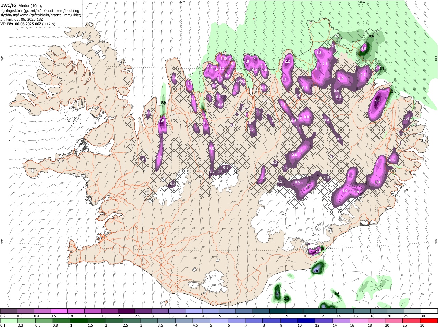Select the upper legend swatch labeled 6

(x=244, y=311)
